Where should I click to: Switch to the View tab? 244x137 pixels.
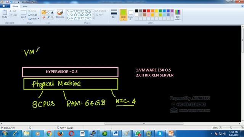click(25, 6)
